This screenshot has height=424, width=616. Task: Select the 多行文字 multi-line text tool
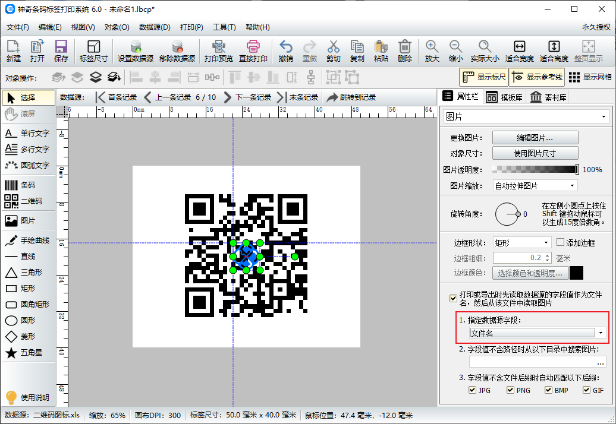pyautogui.click(x=28, y=150)
